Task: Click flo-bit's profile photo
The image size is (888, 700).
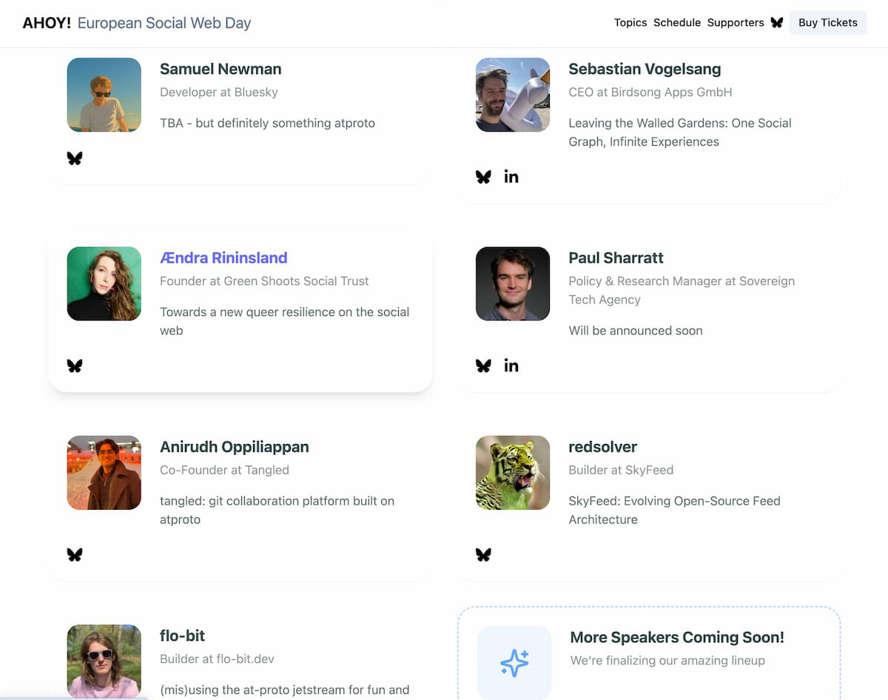Action: 104,661
